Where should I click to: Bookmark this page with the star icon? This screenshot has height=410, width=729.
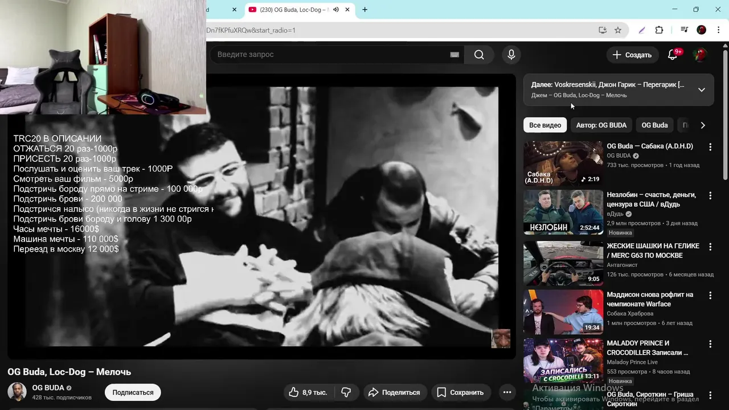click(x=618, y=30)
